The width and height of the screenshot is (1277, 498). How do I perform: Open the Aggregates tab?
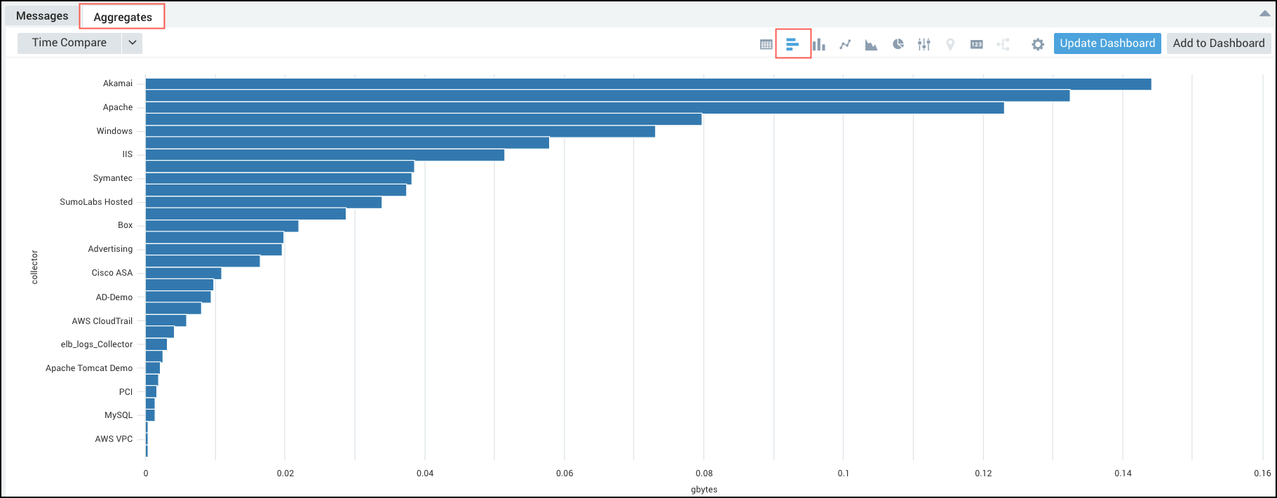pos(123,17)
